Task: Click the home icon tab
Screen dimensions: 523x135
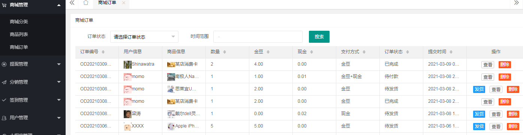Action: tap(85, 3)
